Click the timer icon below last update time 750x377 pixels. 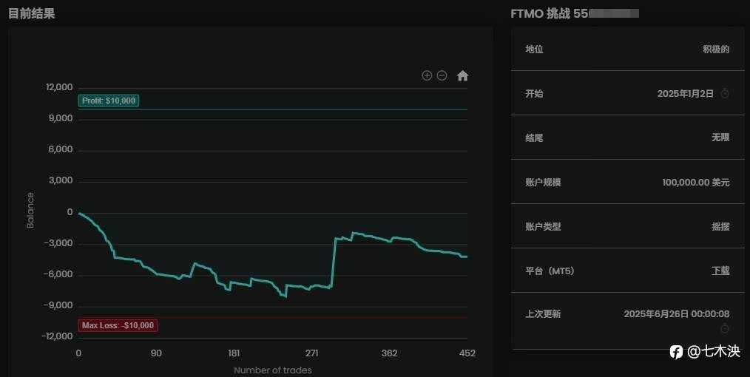pos(725,327)
